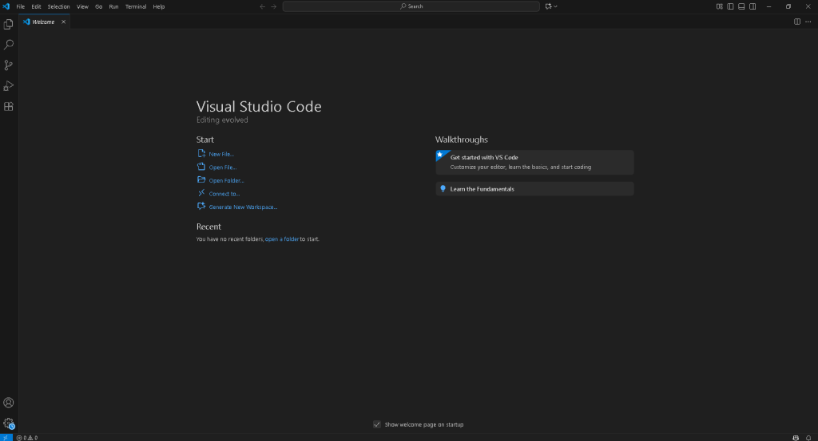
Task: Expand the Copilot chat dropdown arrow
Action: tap(556, 6)
